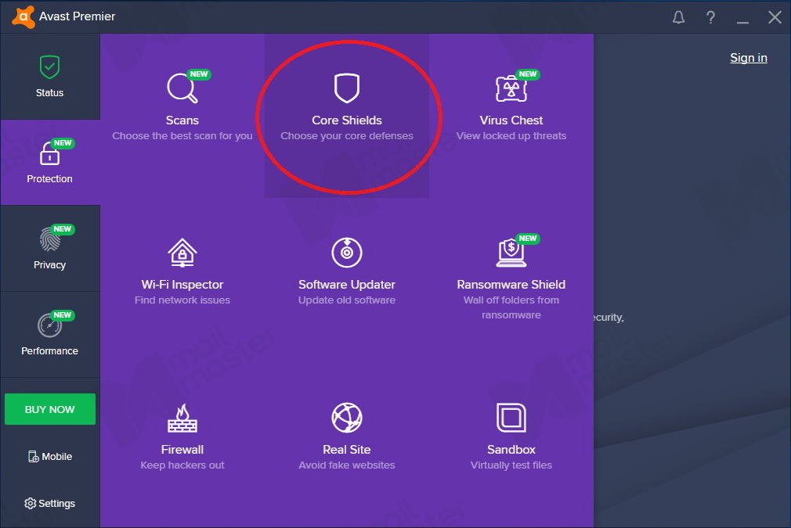Click the Ransomware Shield title text
This screenshot has width=791, height=528.
[x=511, y=285]
